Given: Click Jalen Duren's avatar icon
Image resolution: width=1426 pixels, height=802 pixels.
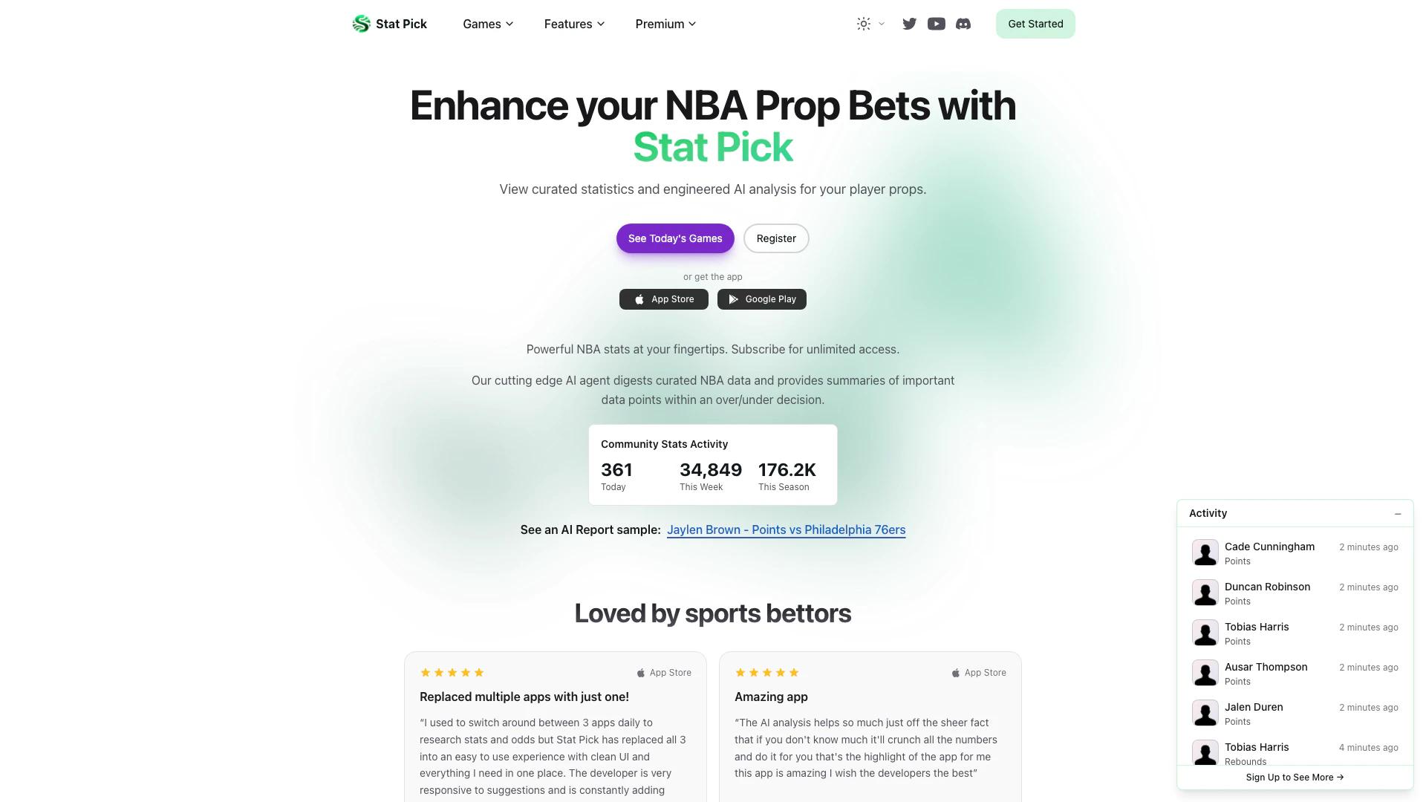Looking at the screenshot, I should click(1205, 714).
